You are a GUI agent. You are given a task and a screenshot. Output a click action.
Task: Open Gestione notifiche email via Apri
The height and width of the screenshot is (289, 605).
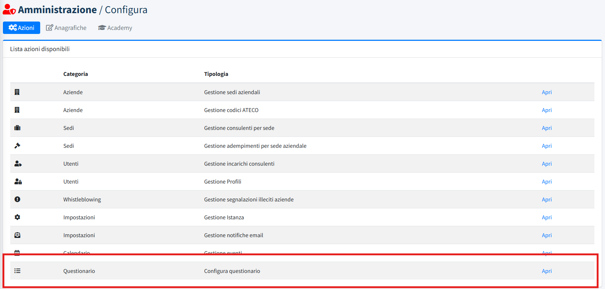coord(547,235)
